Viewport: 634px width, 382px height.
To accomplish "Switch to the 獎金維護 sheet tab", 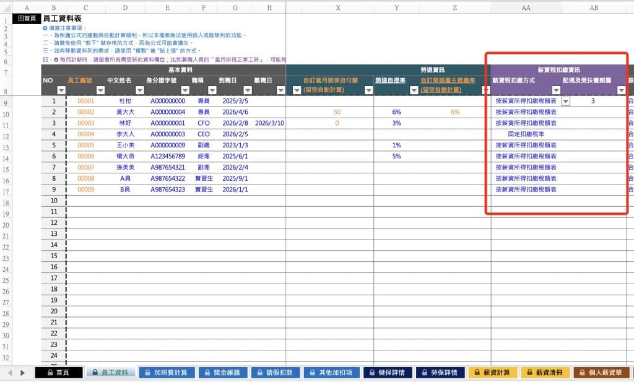I will point(222,372).
